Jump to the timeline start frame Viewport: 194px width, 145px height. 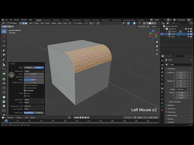pyautogui.click(x=75, y=118)
